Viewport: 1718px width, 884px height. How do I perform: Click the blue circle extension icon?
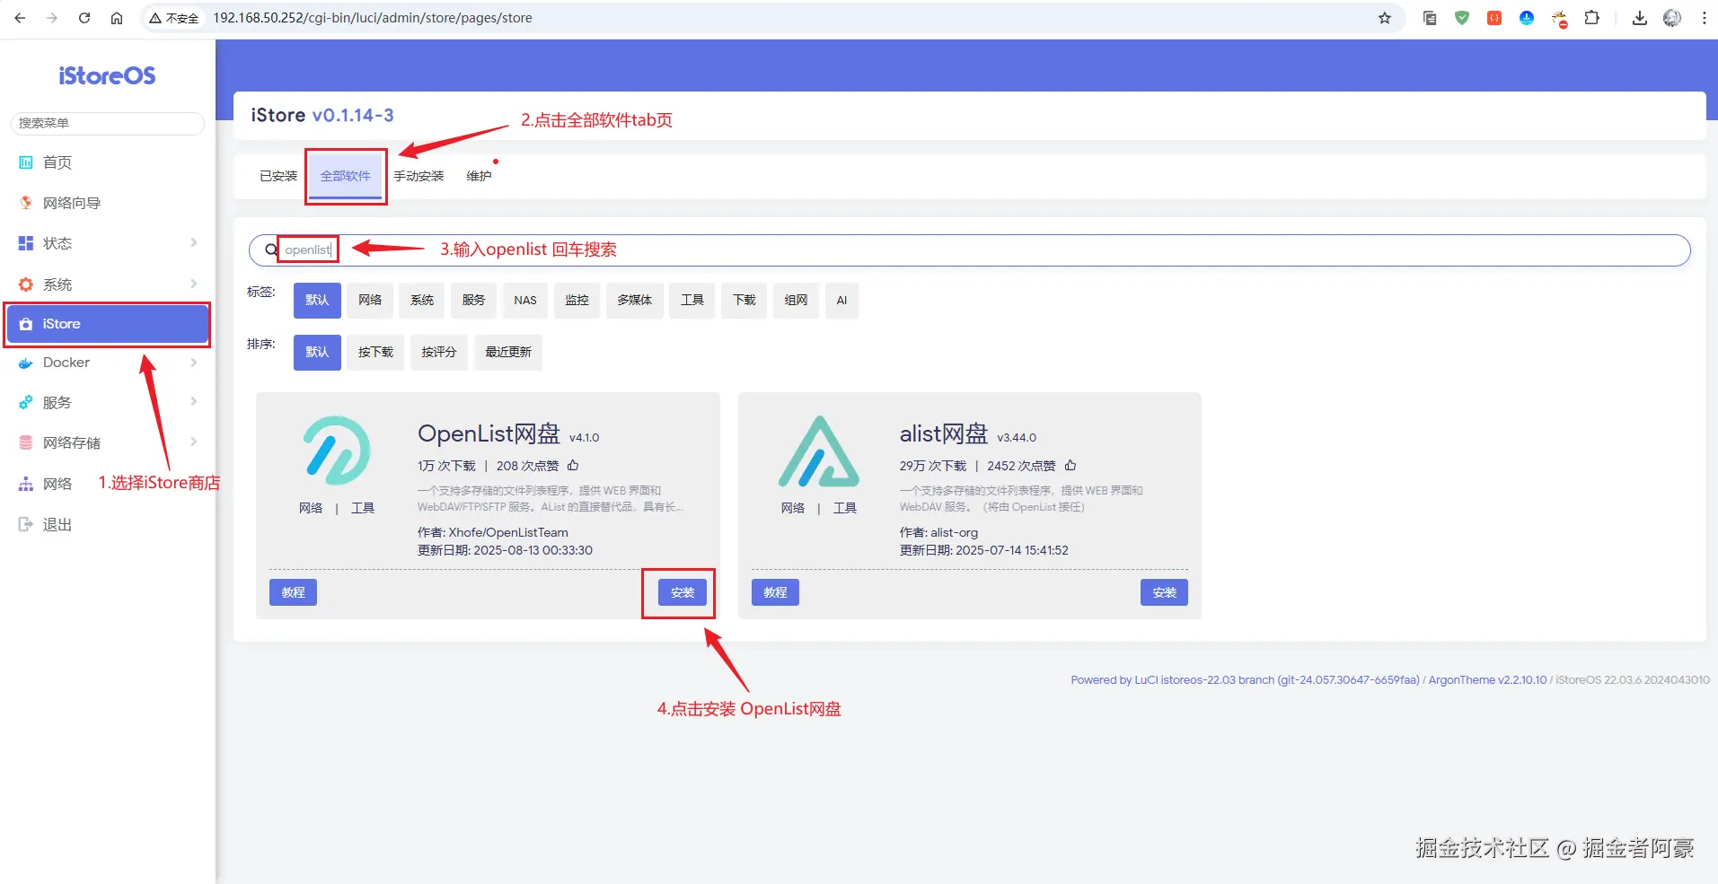[x=1527, y=18]
